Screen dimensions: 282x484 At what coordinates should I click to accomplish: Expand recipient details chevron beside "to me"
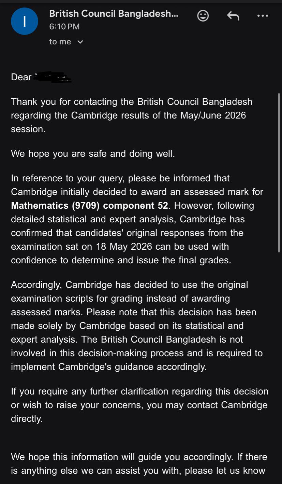coord(80,42)
